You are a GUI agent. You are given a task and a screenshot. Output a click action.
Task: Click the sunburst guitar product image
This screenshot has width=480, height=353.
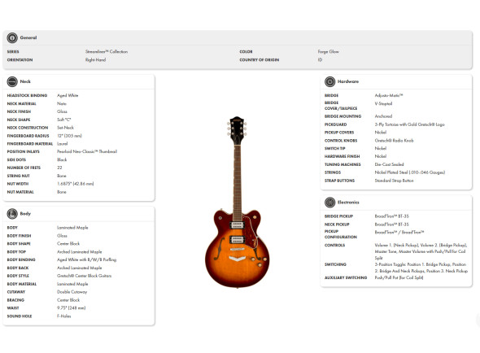[238, 202]
